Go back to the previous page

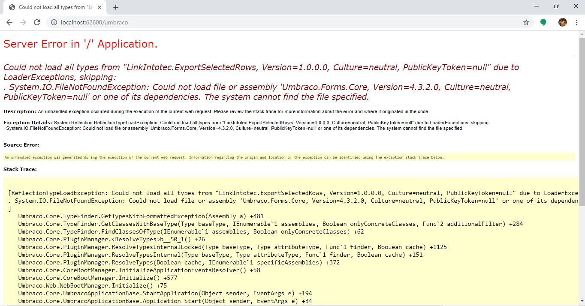(x=9, y=22)
